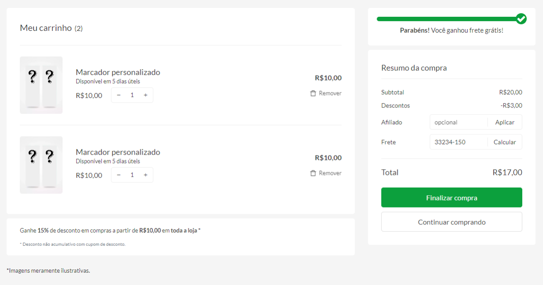This screenshot has width=543, height=285.
Task: Click the free shipping progress bar
Action: pos(446,19)
